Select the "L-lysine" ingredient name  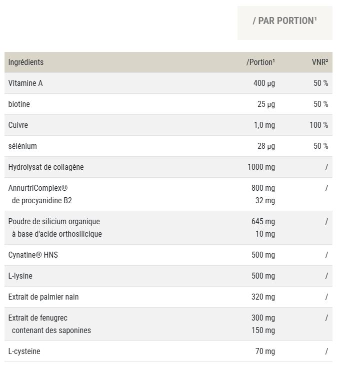click(20, 276)
